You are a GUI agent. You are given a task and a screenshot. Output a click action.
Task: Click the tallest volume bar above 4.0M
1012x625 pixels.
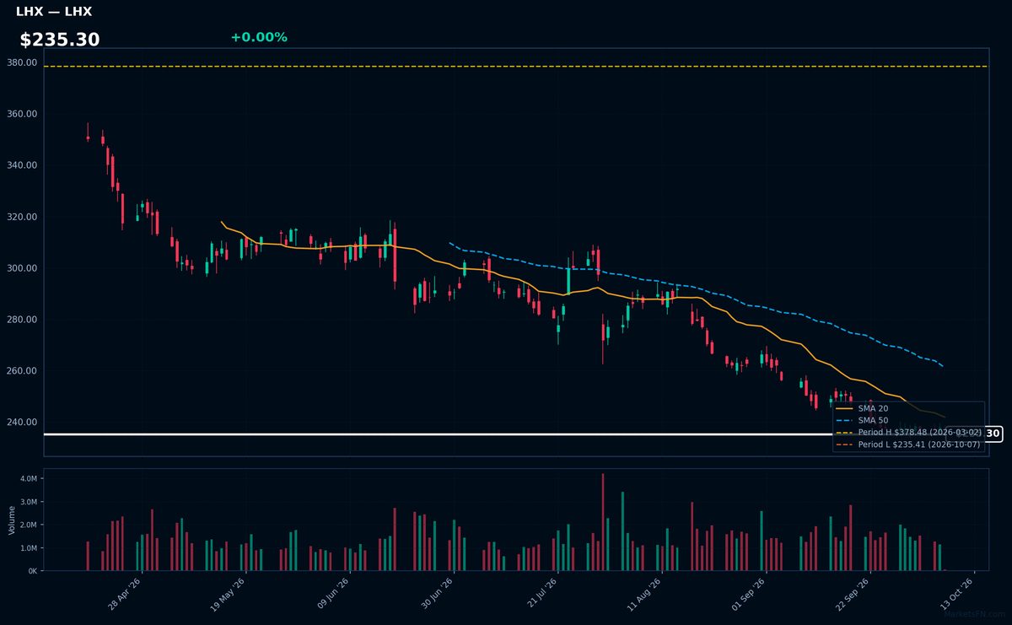coord(602,522)
